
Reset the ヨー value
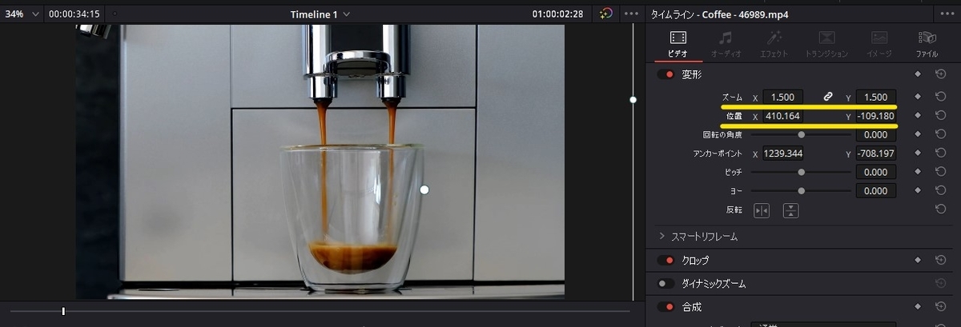[941, 190]
